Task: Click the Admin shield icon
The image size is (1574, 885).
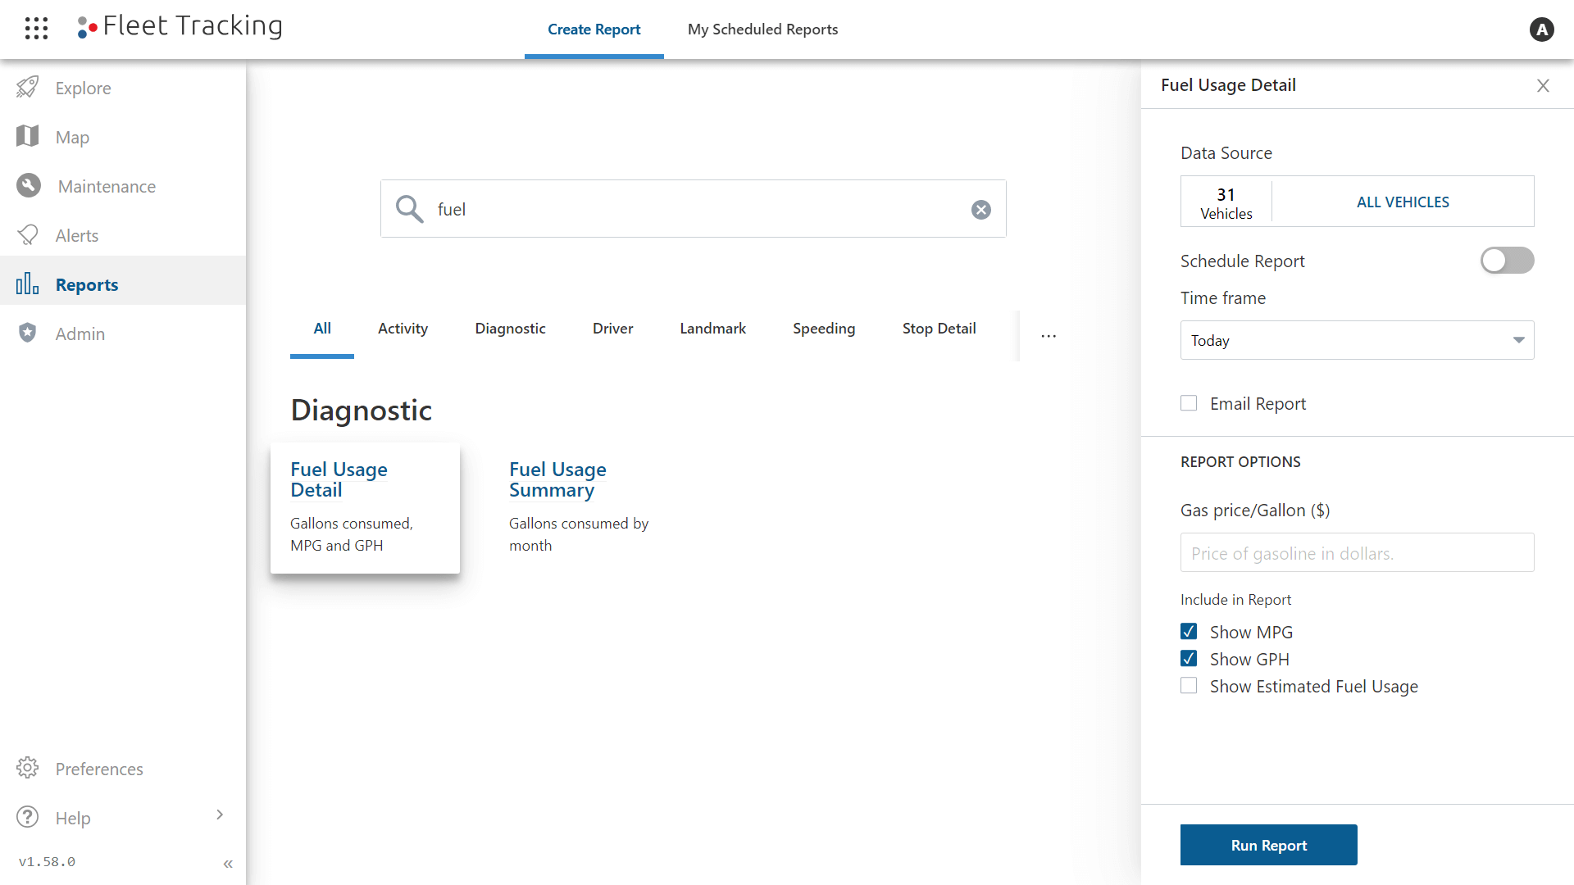Action: click(28, 333)
